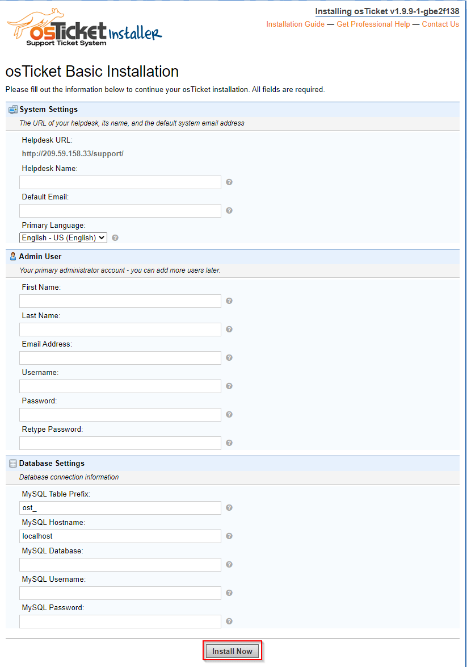The width and height of the screenshot is (467, 667).
Task: Click the help icon beside Default Email
Action: 229,210
